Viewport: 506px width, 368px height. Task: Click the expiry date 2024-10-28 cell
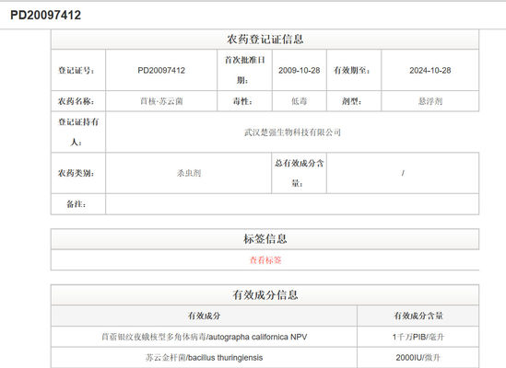coord(430,70)
